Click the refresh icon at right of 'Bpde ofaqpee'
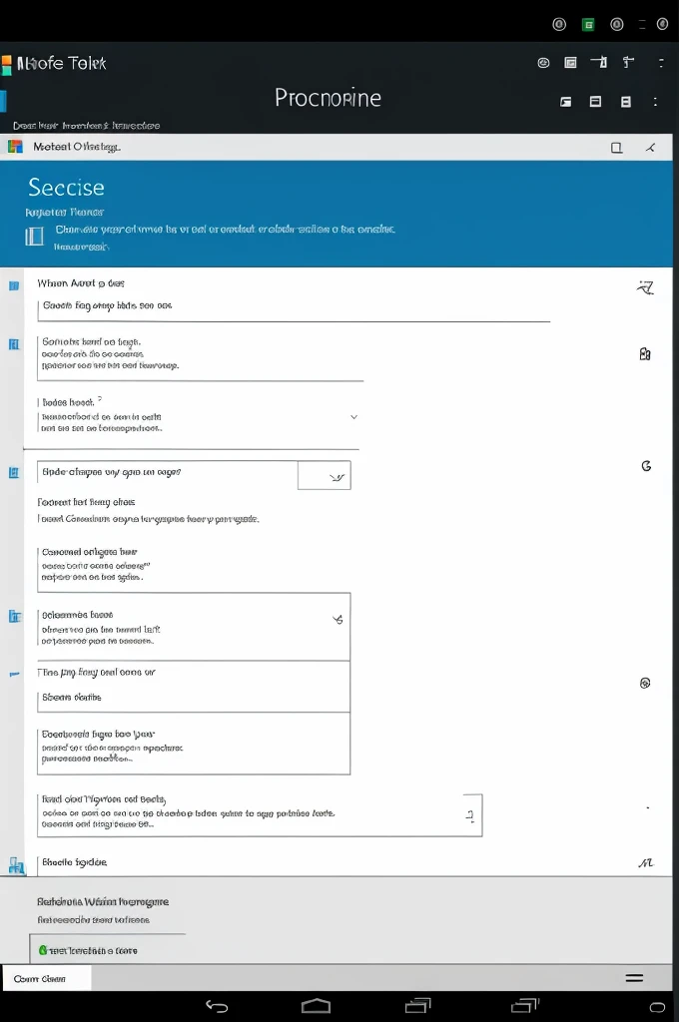Viewport: 679px width, 1022px height. coord(646,466)
